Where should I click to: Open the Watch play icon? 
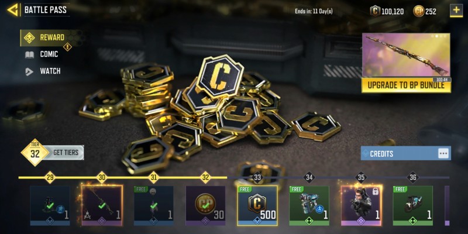tap(29, 71)
